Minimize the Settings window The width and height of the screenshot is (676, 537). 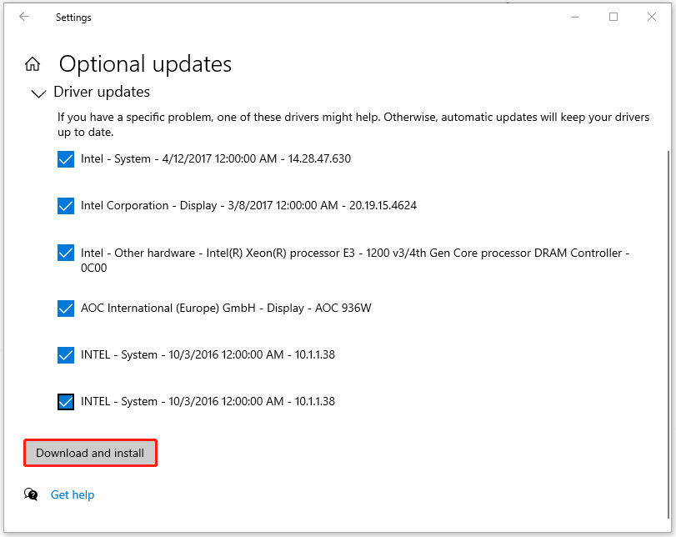coord(575,17)
